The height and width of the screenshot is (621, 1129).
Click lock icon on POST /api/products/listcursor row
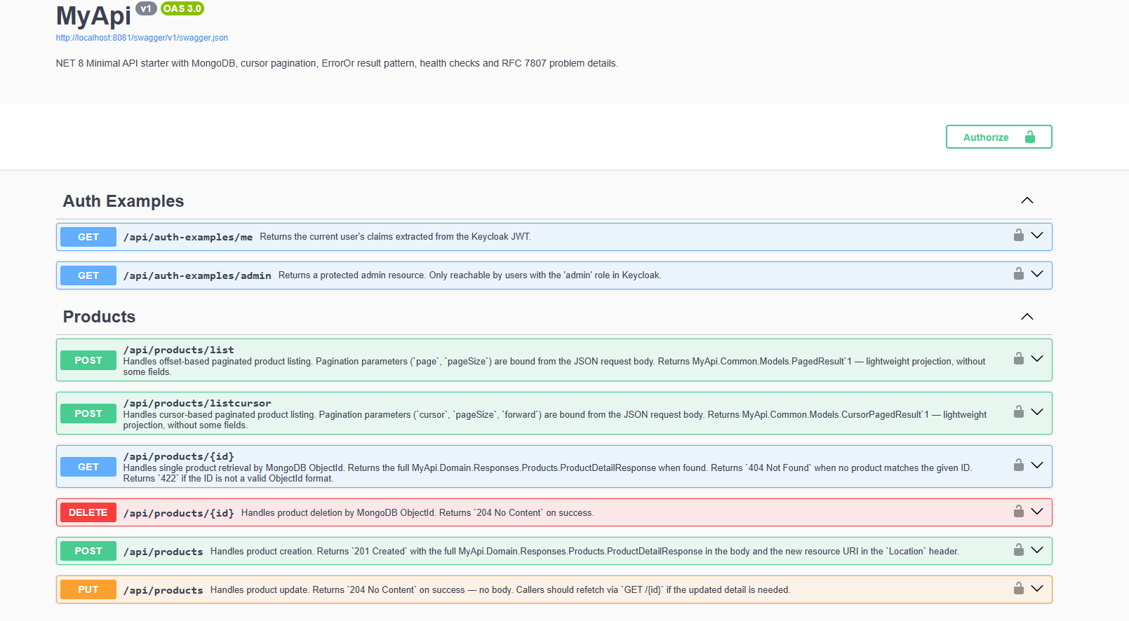coord(1018,412)
